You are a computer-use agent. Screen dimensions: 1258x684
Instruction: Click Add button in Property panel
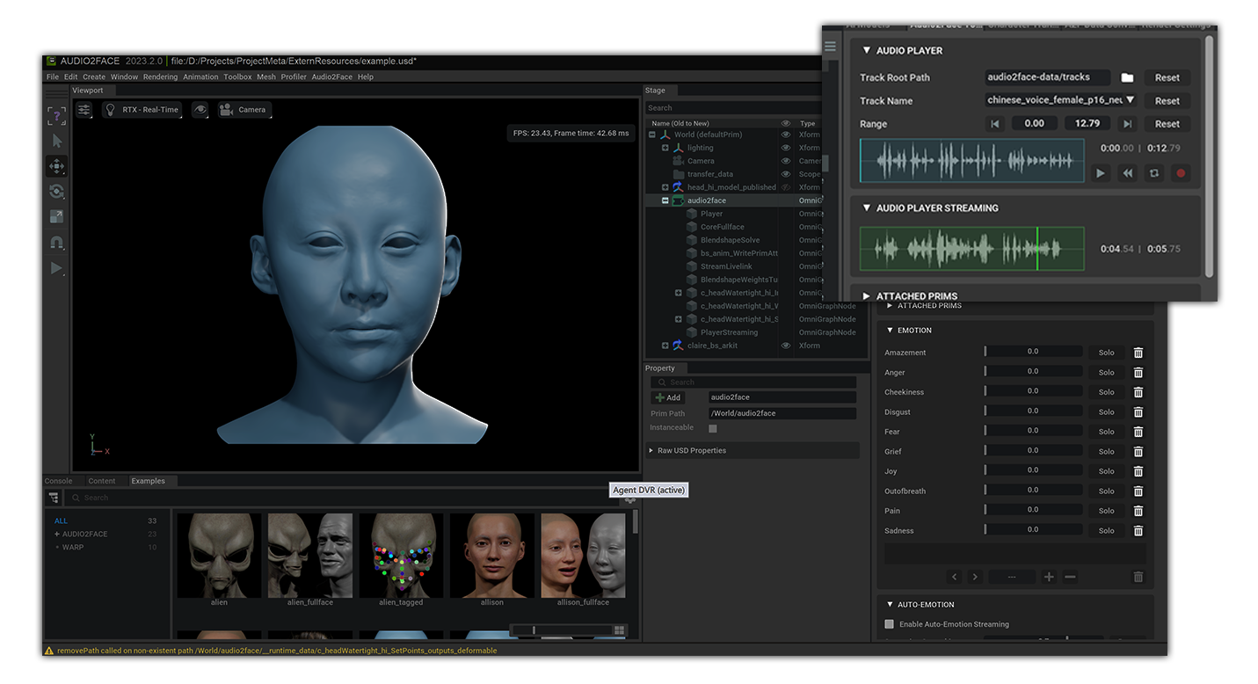coord(668,397)
